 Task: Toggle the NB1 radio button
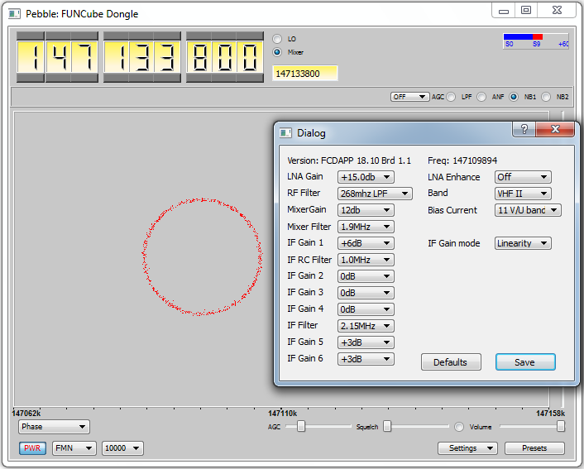click(x=514, y=97)
